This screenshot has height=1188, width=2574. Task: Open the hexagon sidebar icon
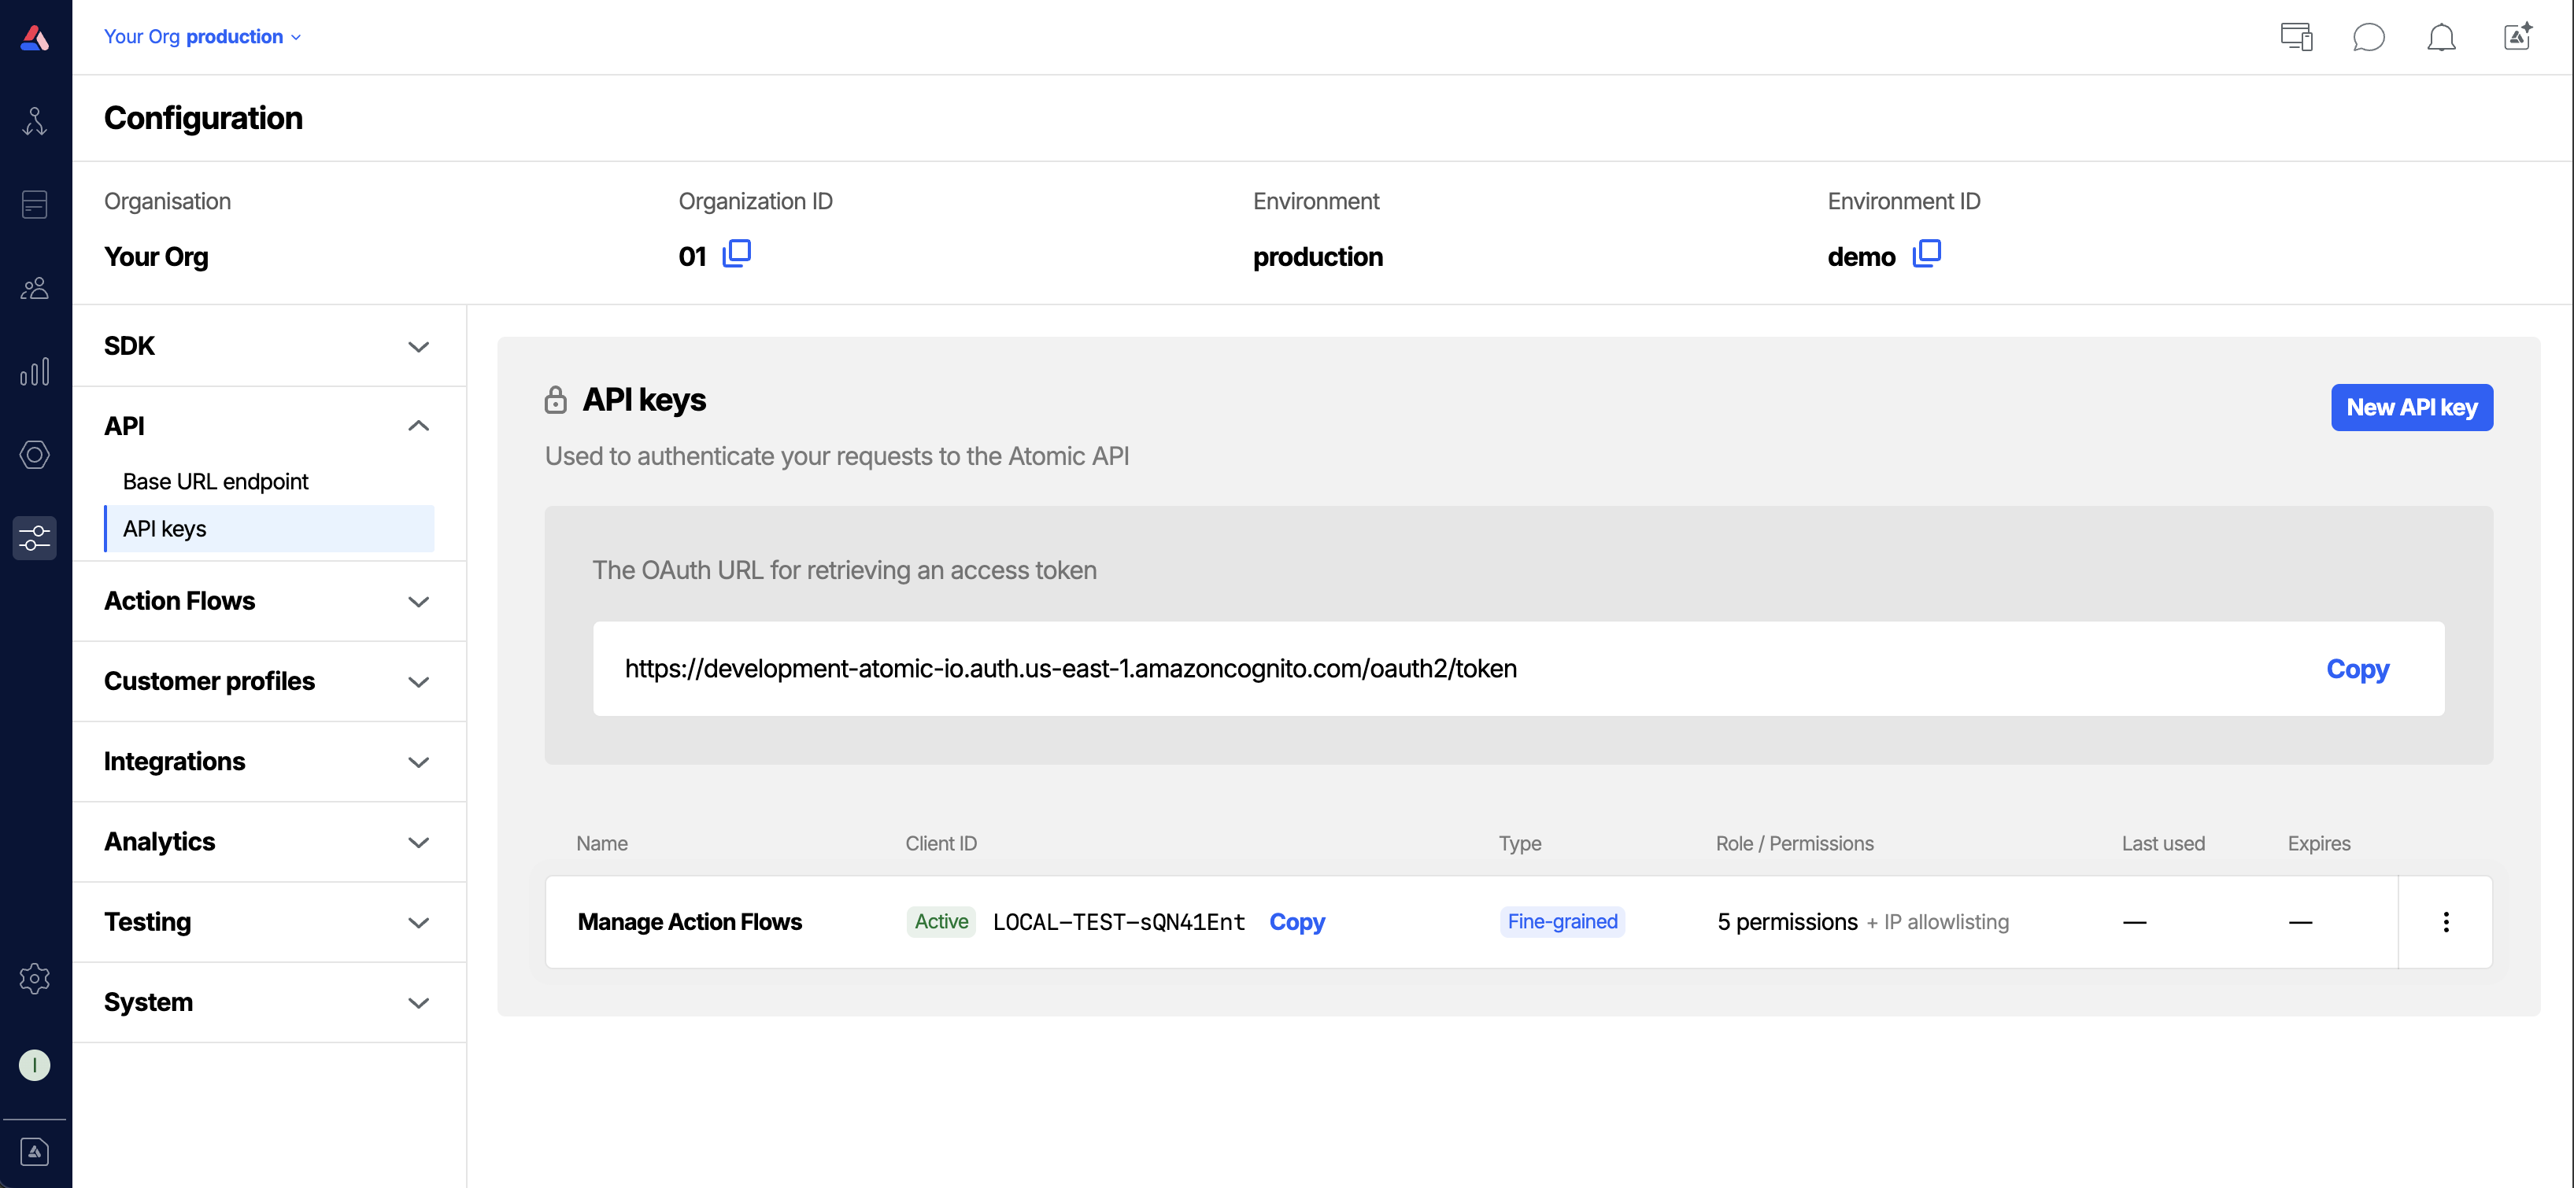[x=35, y=456]
